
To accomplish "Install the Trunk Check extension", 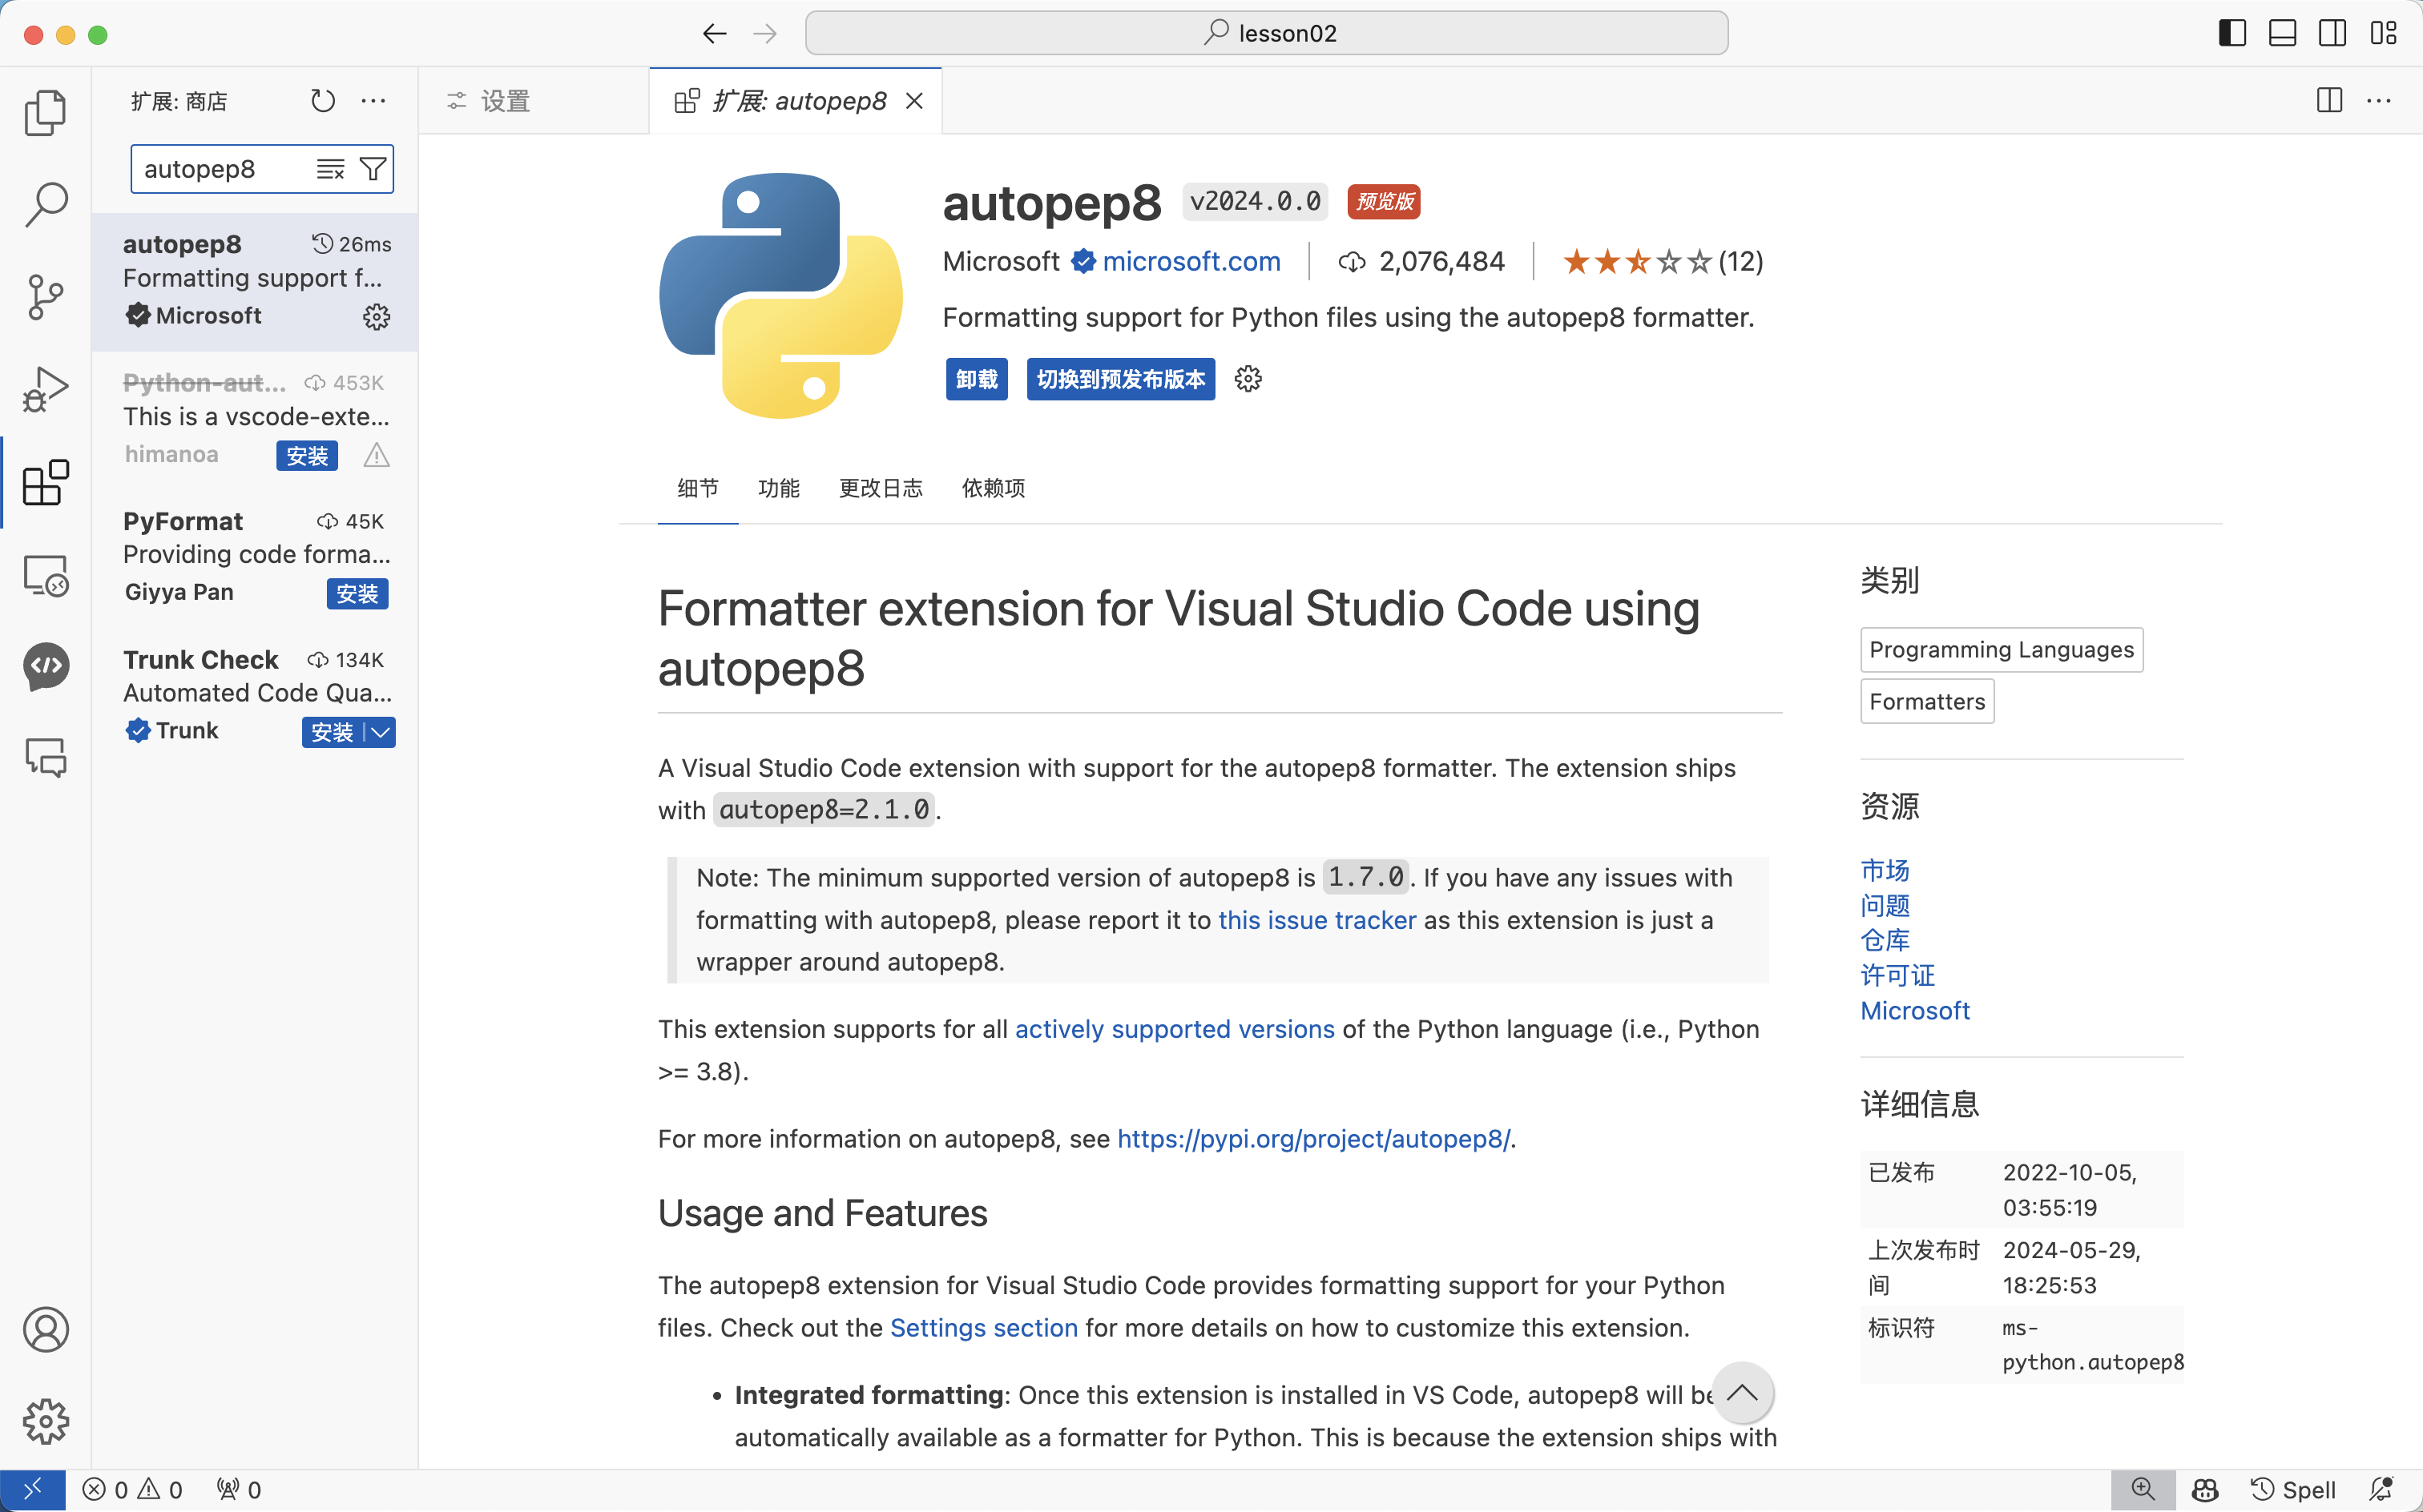I will 333,733.
